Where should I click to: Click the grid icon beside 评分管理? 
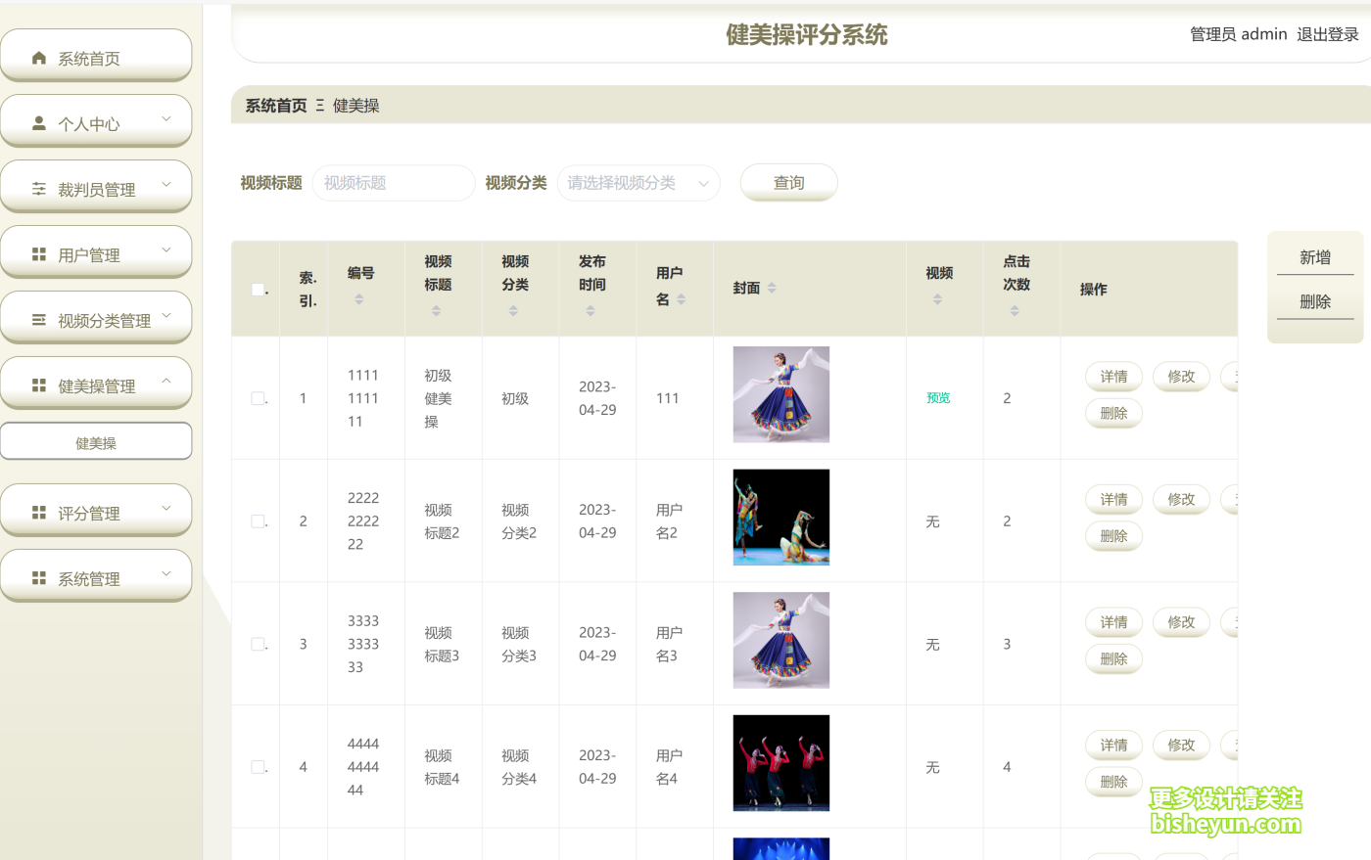click(39, 513)
